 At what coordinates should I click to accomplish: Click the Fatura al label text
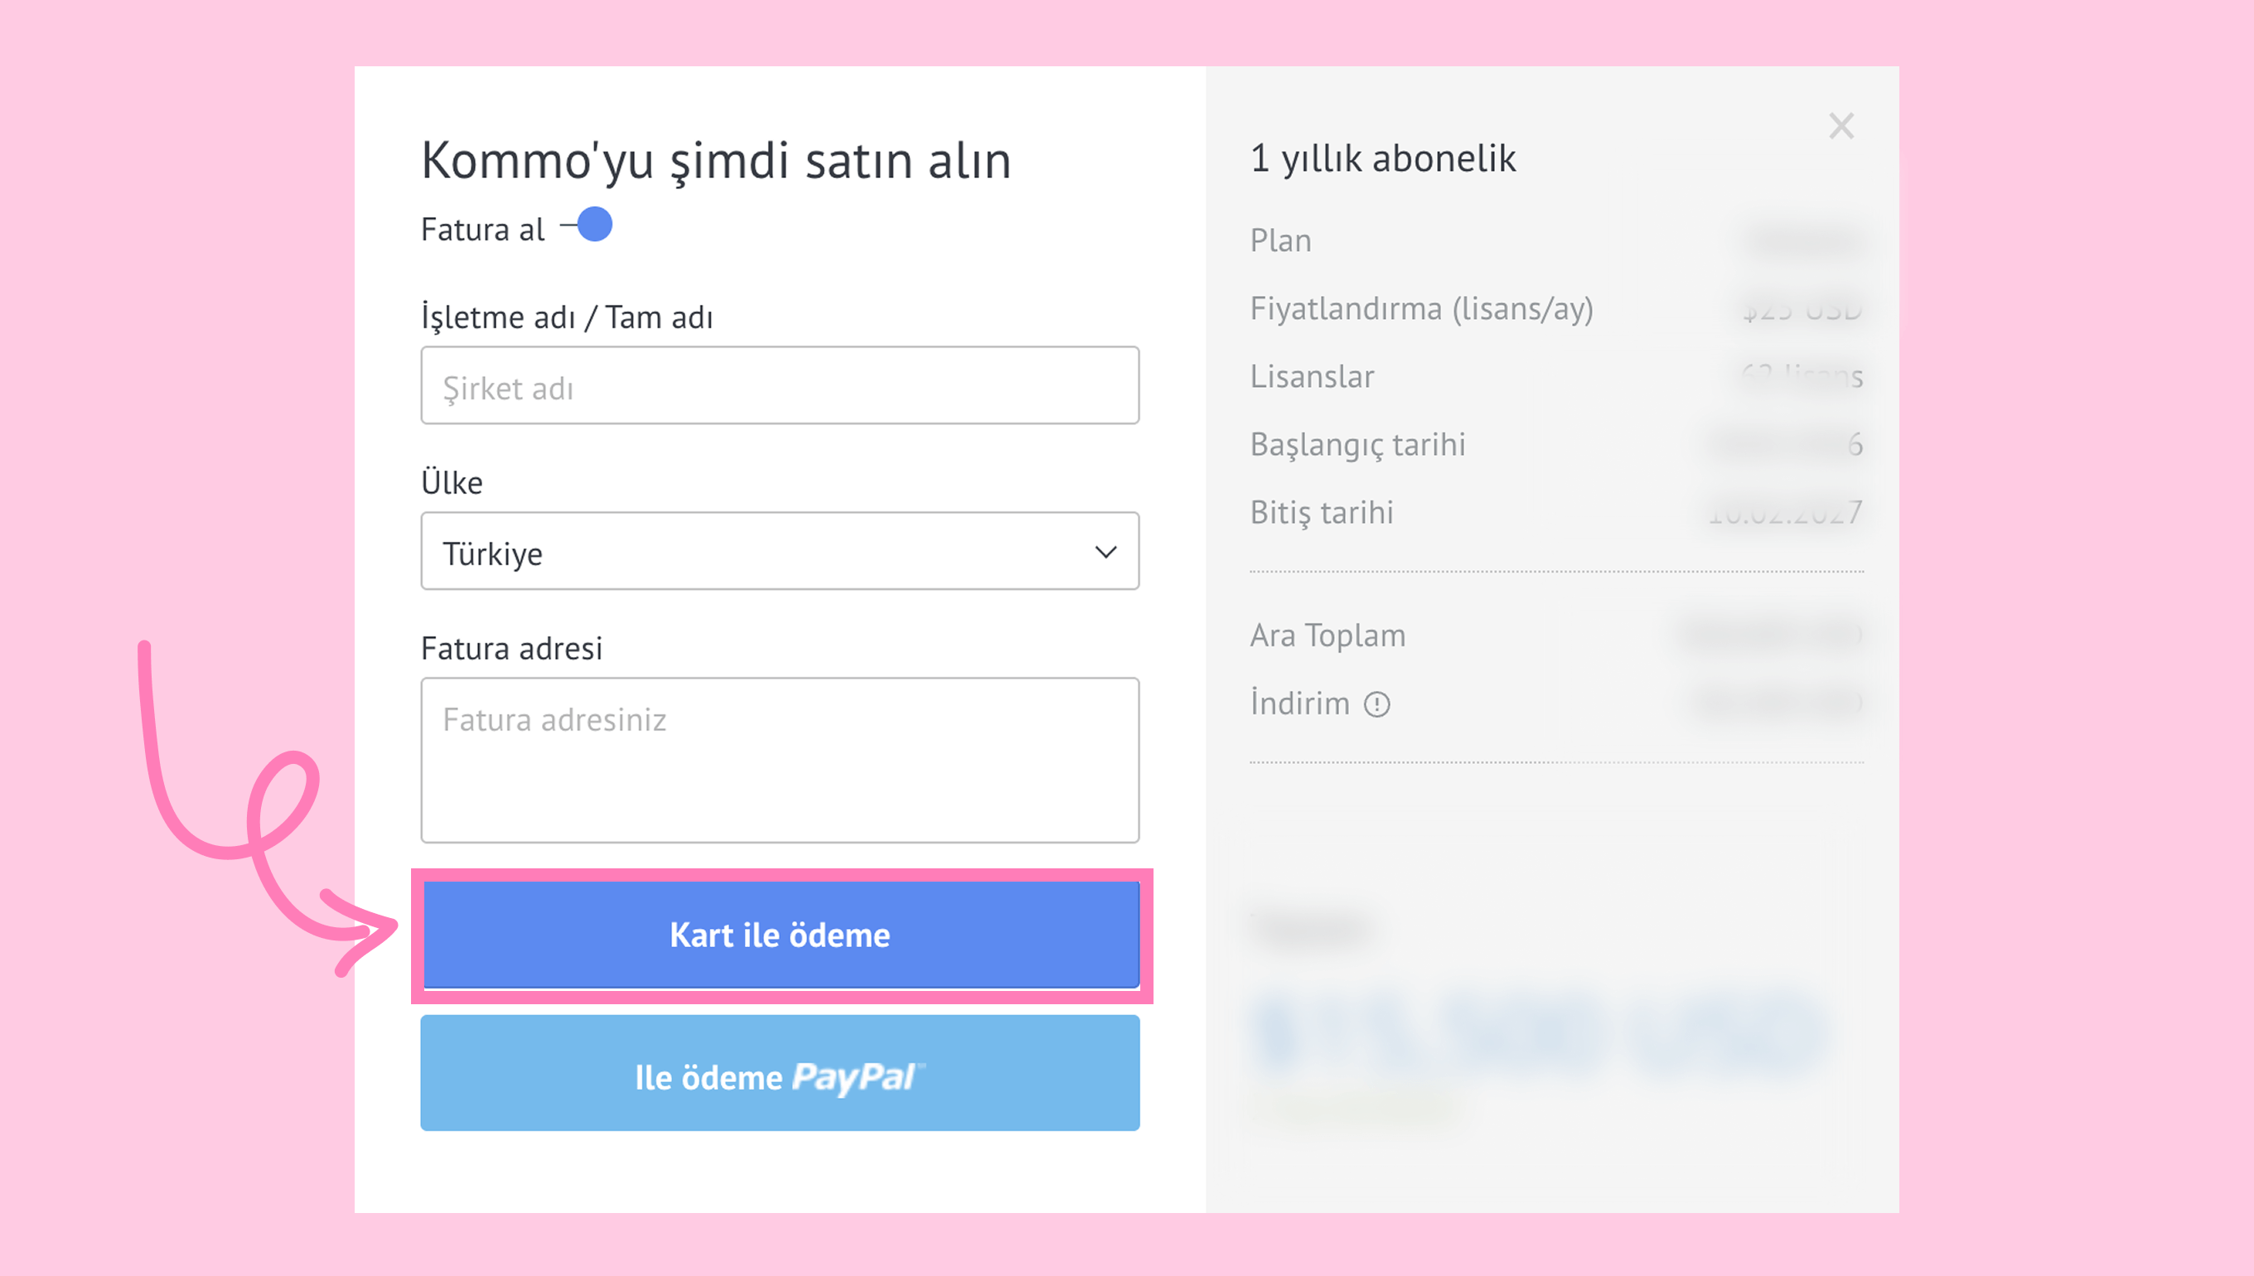[x=482, y=230]
